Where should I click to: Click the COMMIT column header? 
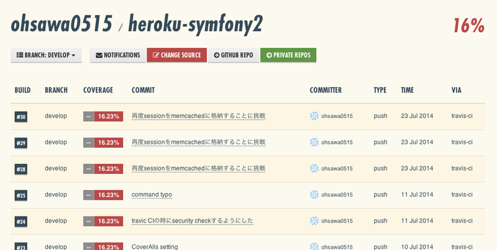[x=144, y=90]
